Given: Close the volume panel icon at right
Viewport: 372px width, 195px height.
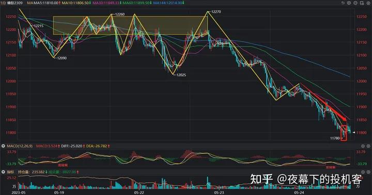Looking at the screenshot, I should click(368, 172).
